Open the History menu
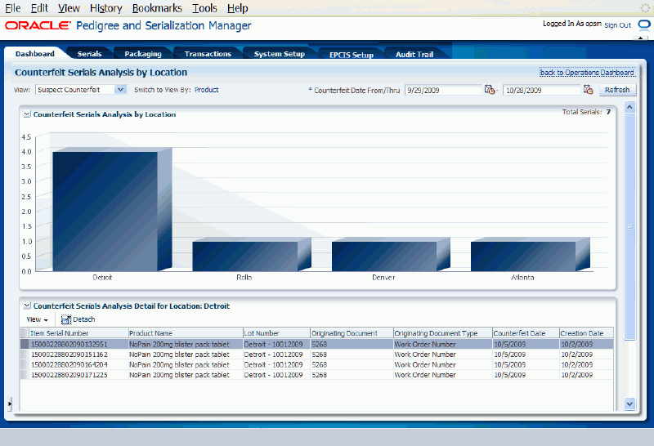The width and height of the screenshot is (654, 446). tap(106, 8)
